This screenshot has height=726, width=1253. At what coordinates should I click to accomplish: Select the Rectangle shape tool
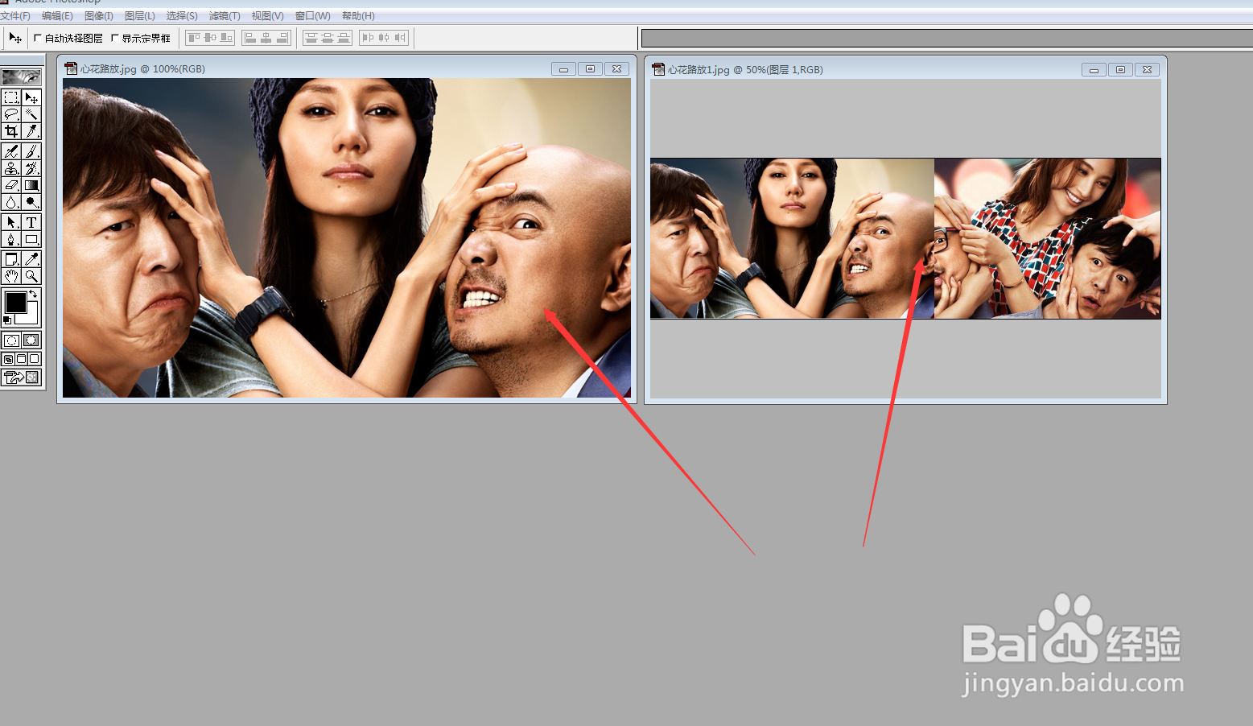tap(31, 239)
